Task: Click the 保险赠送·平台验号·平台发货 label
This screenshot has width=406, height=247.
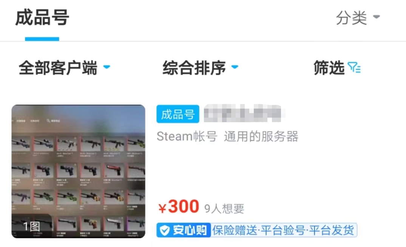Action: tap(283, 230)
